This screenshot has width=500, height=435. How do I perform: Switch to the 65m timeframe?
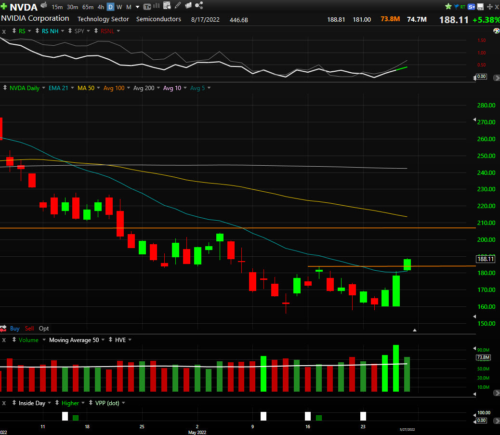pos(88,7)
